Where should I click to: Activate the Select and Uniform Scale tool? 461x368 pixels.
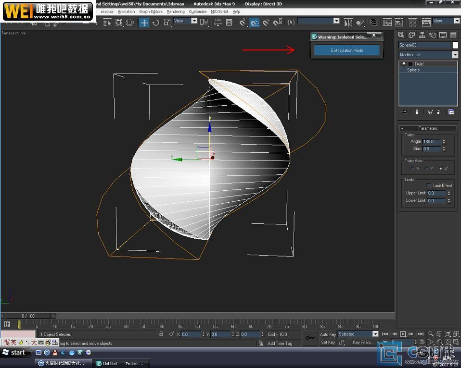click(167, 22)
